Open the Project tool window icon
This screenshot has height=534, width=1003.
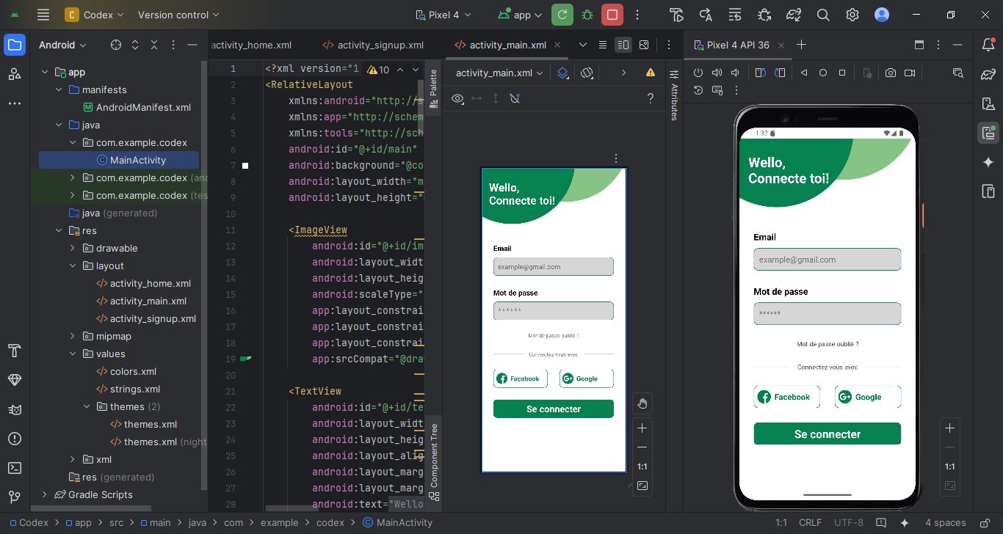click(15, 45)
